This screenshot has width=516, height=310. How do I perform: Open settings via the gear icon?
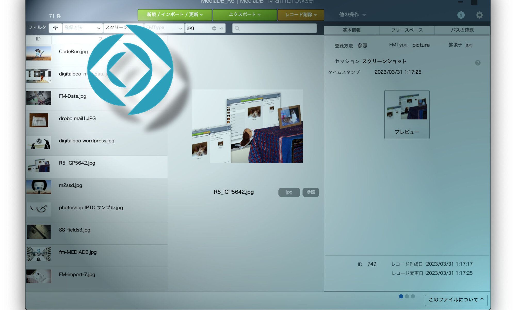tap(479, 15)
